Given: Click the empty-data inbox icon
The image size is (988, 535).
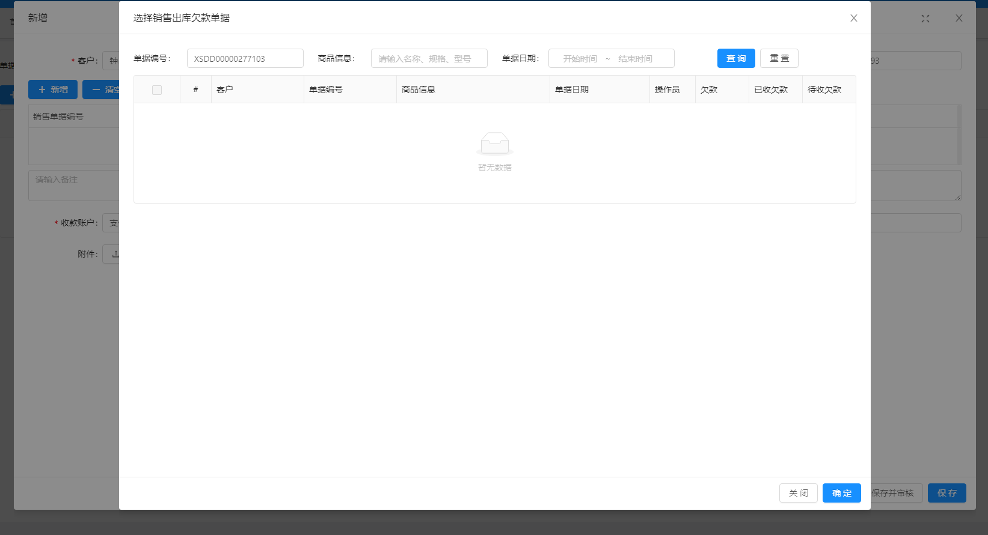Looking at the screenshot, I should tap(495, 144).
